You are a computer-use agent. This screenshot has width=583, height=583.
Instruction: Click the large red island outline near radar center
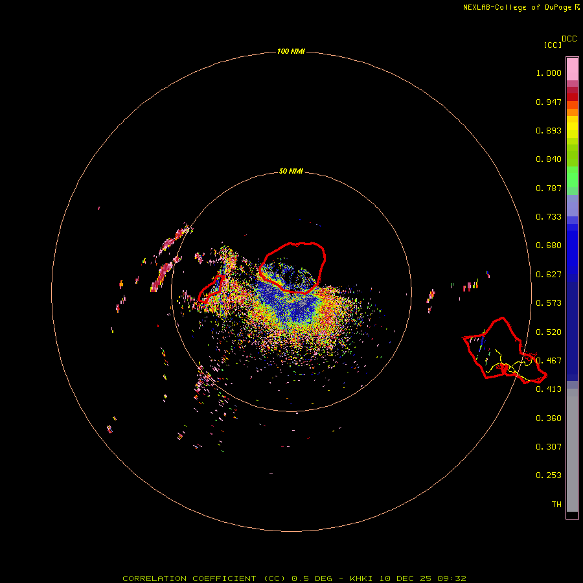293,268
